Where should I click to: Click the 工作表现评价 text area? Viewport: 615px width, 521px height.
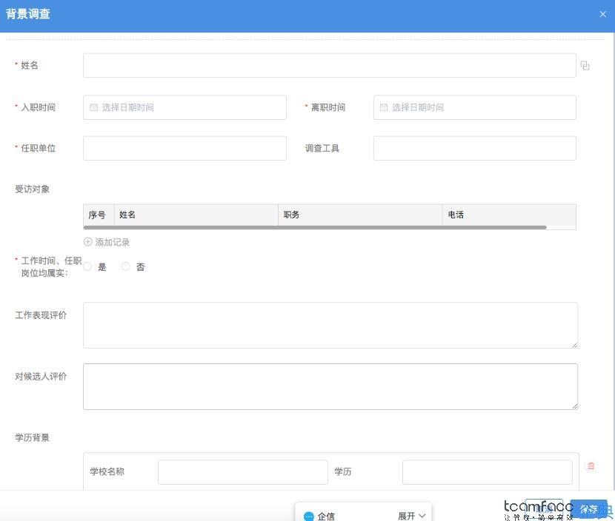pyautogui.click(x=330, y=325)
